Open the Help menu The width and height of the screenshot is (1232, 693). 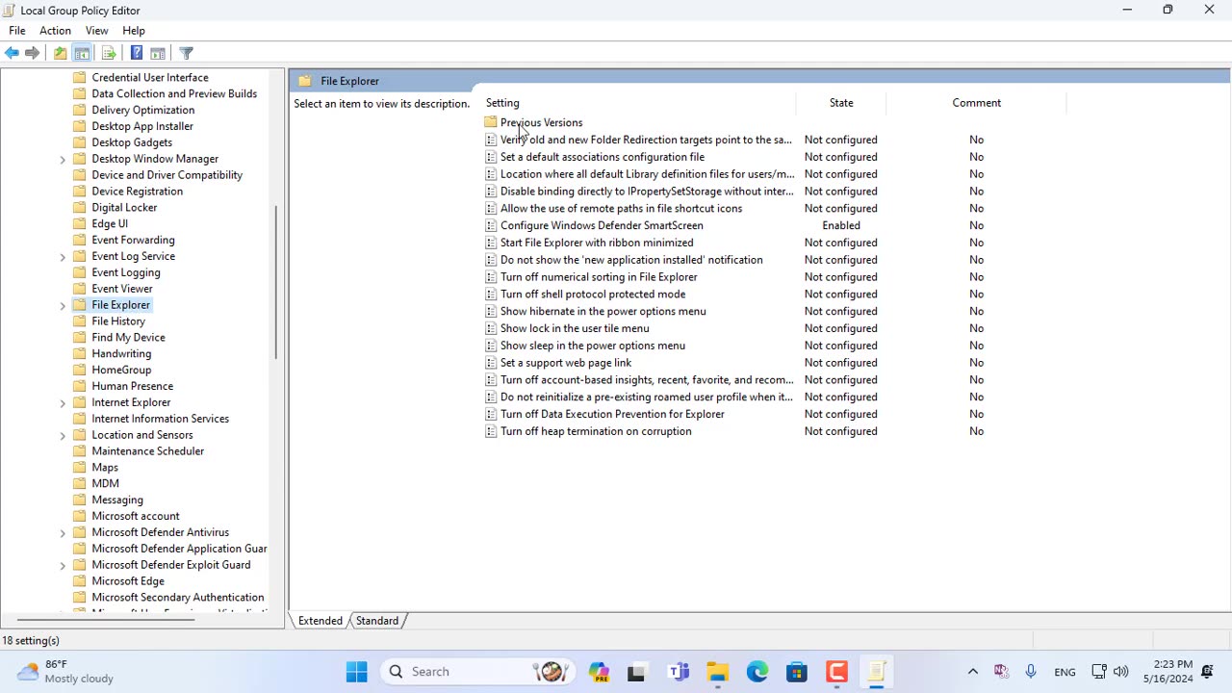click(134, 31)
